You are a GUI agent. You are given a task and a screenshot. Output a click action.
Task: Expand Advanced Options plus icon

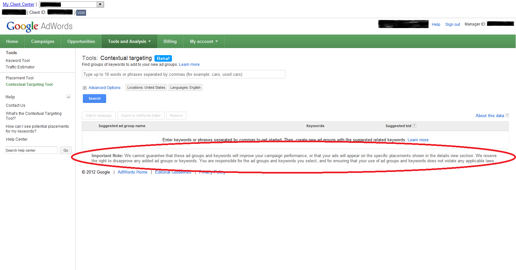[x=84, y=88]
